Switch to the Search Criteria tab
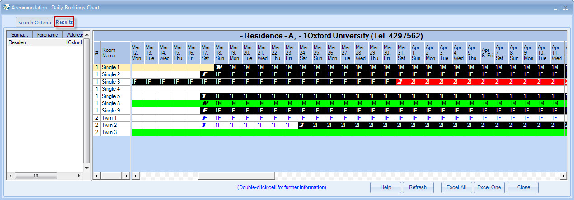The image size is (574, 200). (34, 23)
